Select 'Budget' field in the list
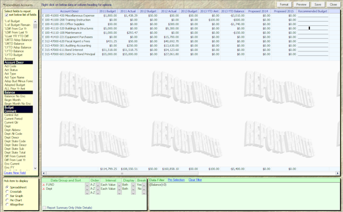The width and height of the screenshot is (343, 212). pyautogui.click(x=18, y=107)
